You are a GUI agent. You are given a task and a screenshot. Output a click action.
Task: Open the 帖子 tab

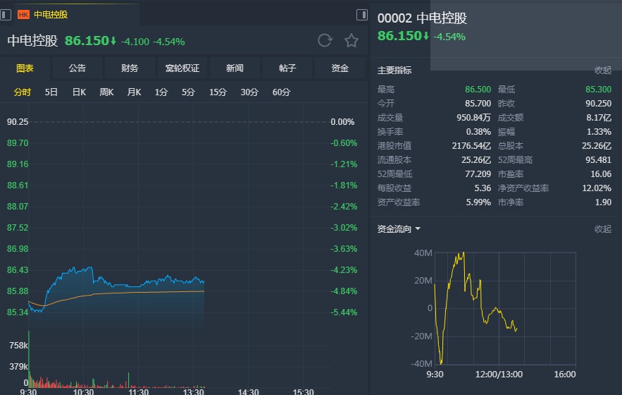click(287, 68)
